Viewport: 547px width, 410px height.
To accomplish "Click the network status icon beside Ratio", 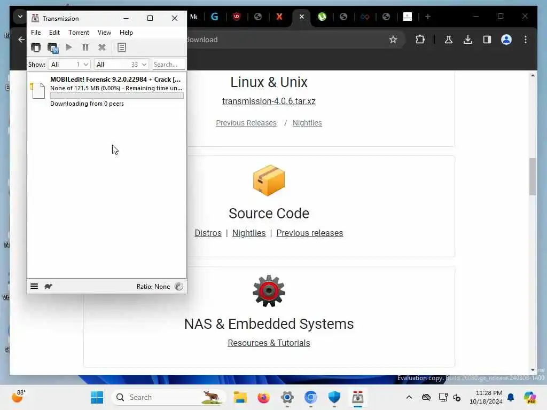I will click(x=179, y=286).
